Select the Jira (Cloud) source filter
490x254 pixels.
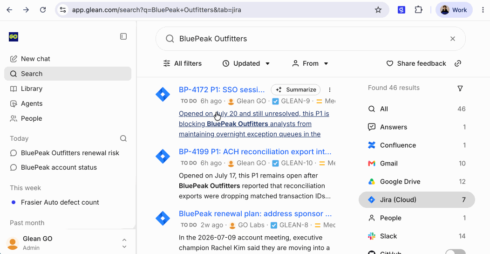point(416,199)
